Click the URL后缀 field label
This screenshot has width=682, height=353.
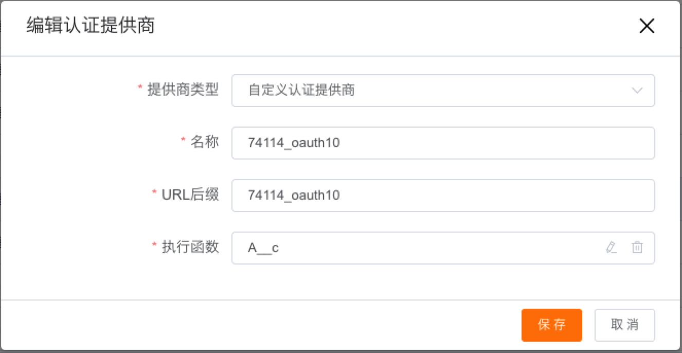coord(190,195)
